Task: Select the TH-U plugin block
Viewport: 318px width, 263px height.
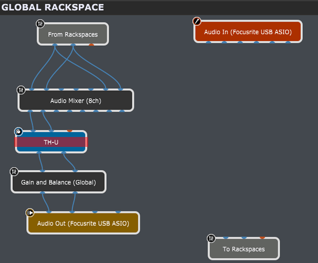Action: [x=51, y=142]
